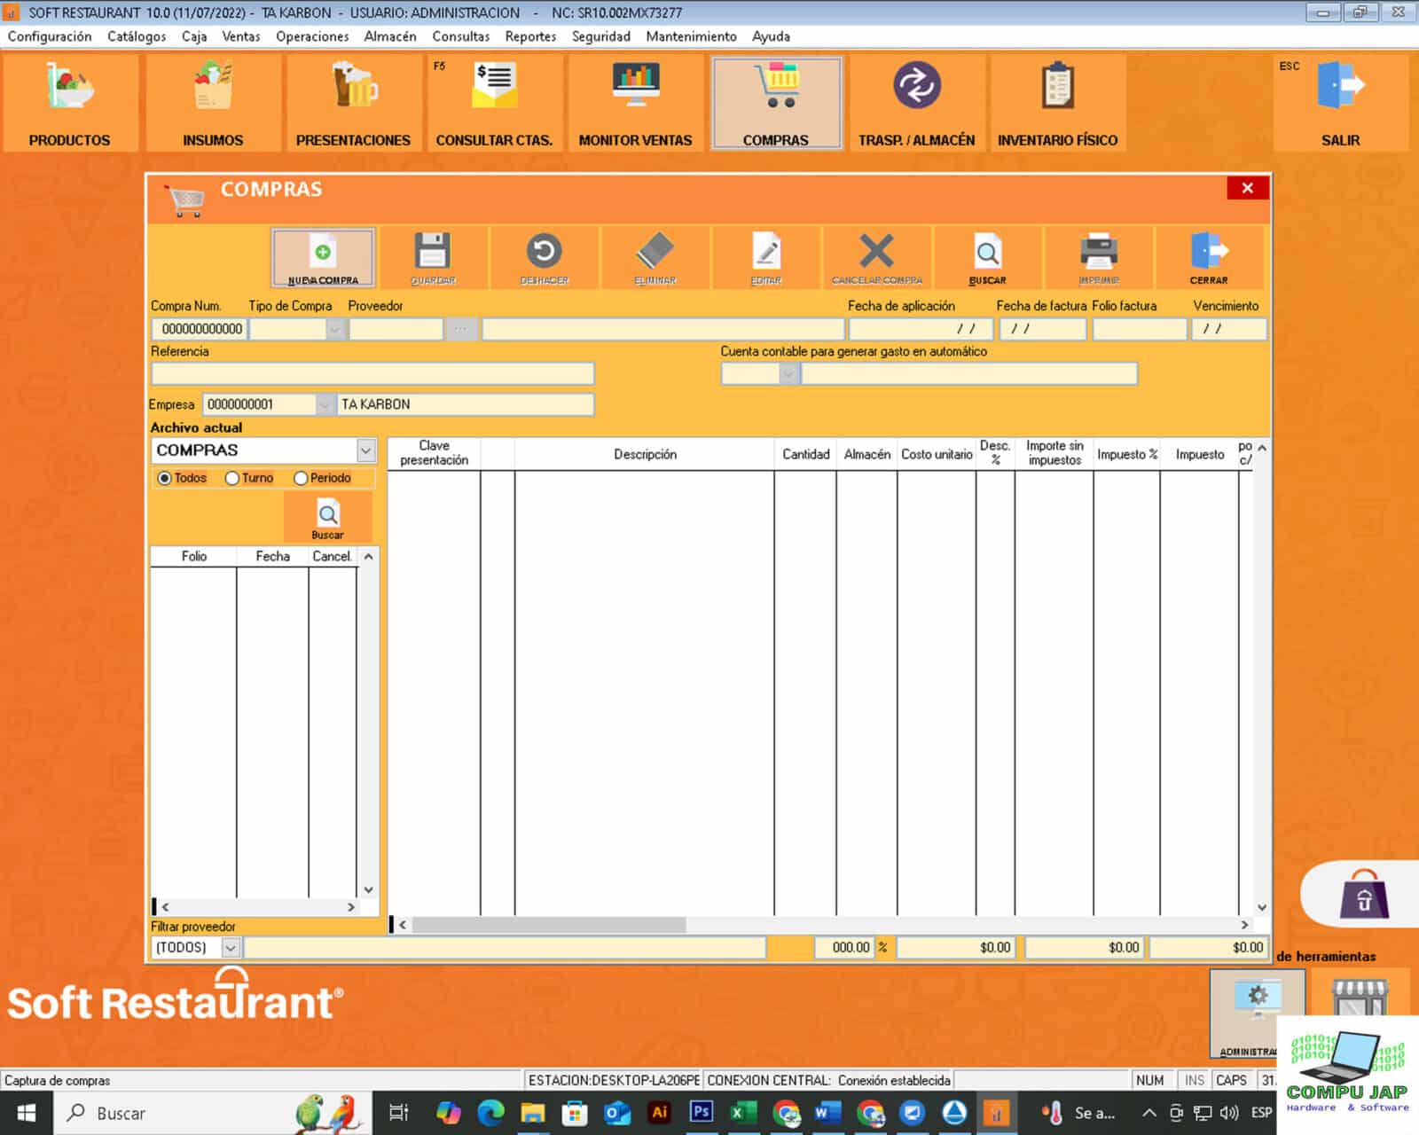Click the Referencia input field
This screenshot has height=1135, width=1419.
point(372,374)
